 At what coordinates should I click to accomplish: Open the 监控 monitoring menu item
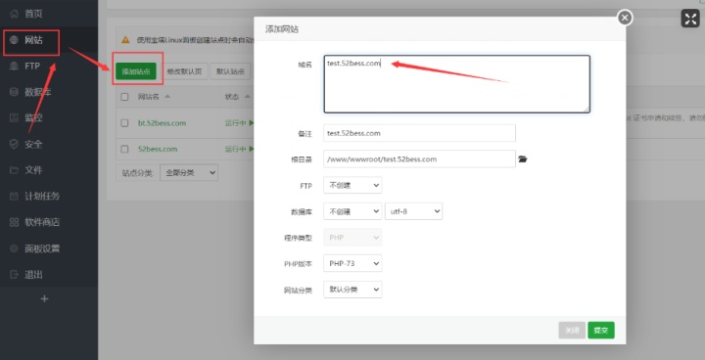49,117
